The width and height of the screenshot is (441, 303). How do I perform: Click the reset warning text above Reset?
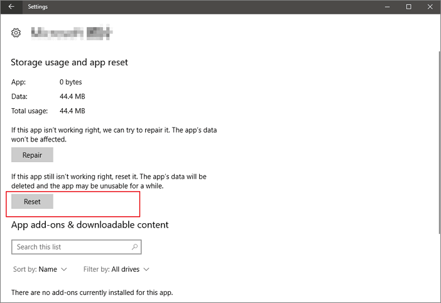click(109, 182)
